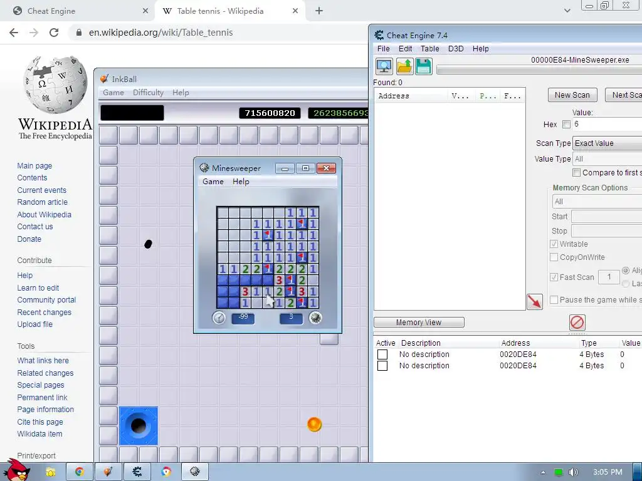This screenshot has height=481, width=642.
Task: Open InkBall Difficulty menu
Action: 148,93
